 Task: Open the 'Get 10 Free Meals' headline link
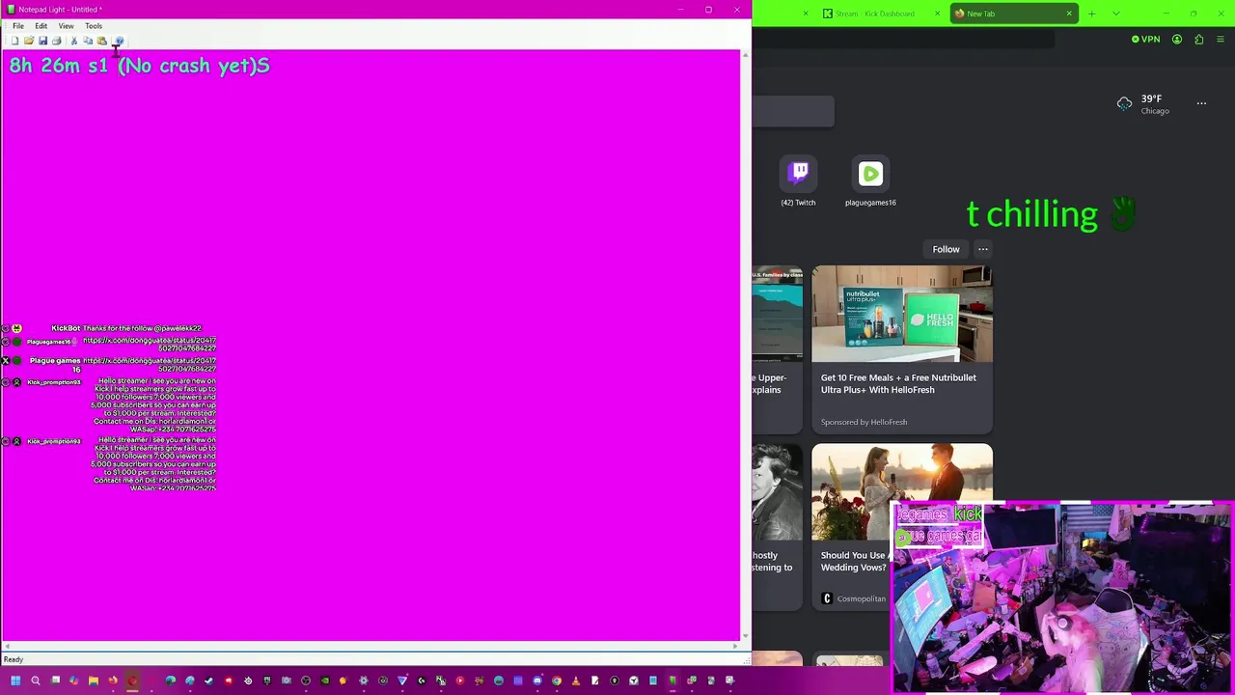(x=898, y=383)
